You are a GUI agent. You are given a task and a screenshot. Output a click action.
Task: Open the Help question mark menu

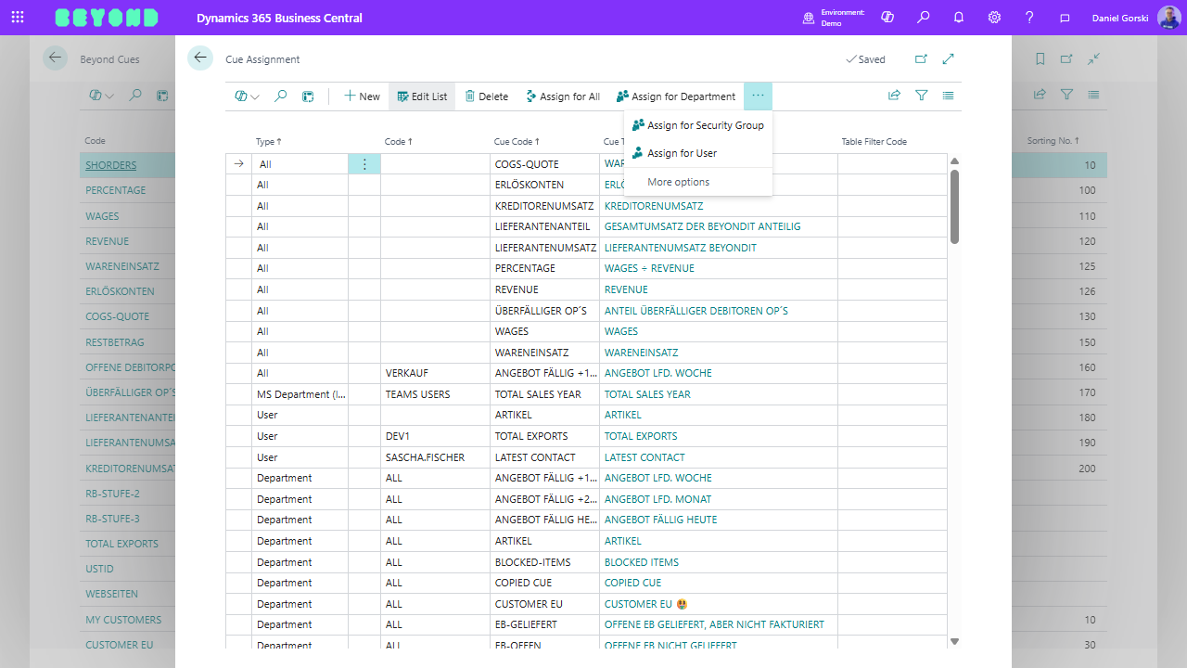click(x=1029, y=17)
